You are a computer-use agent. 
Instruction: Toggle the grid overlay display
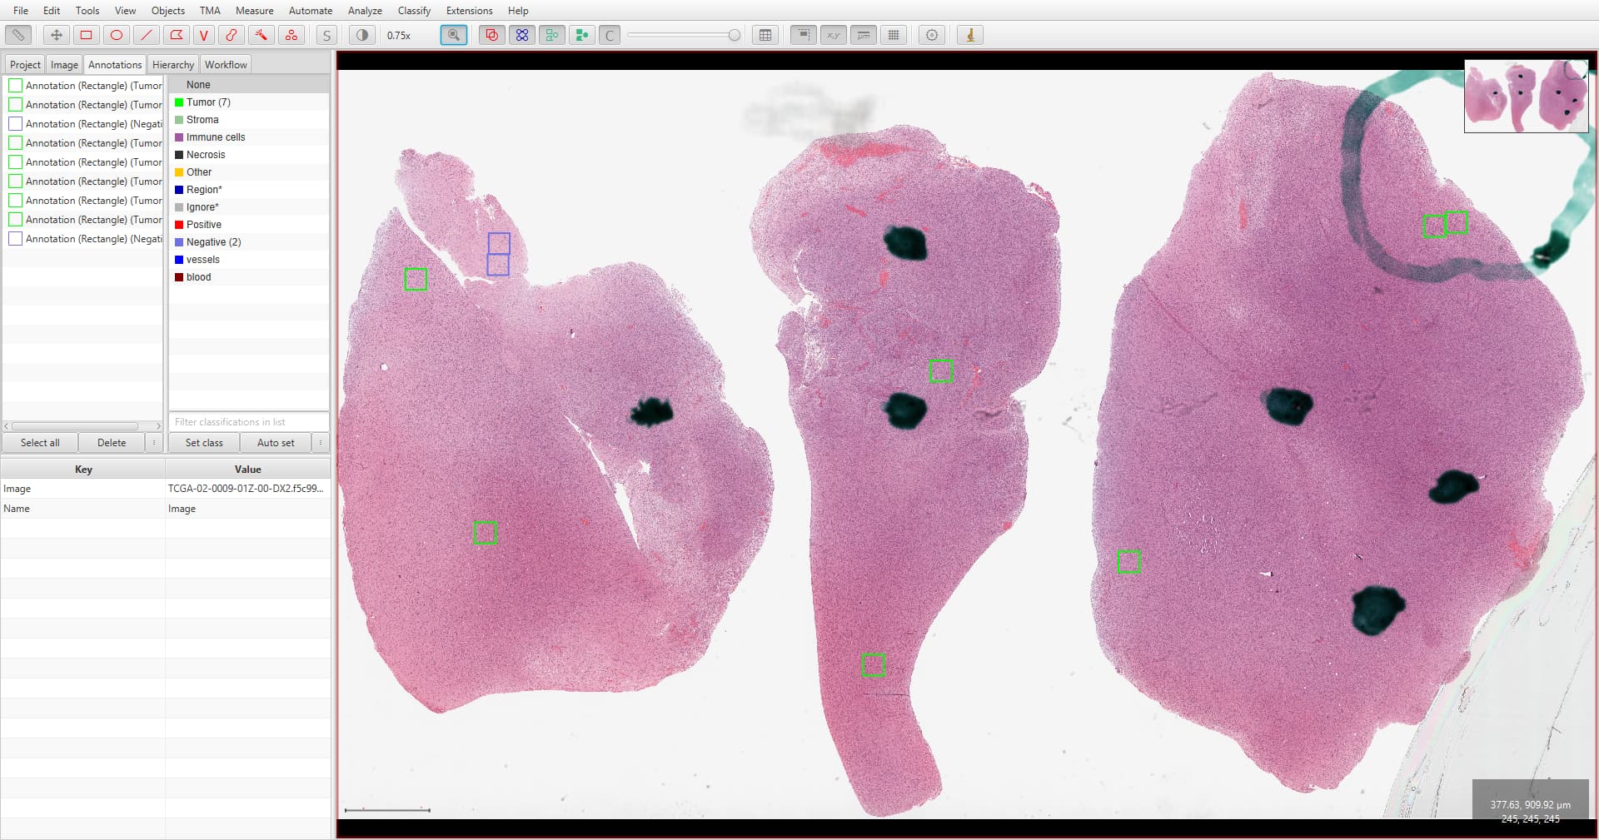point(894,35)
